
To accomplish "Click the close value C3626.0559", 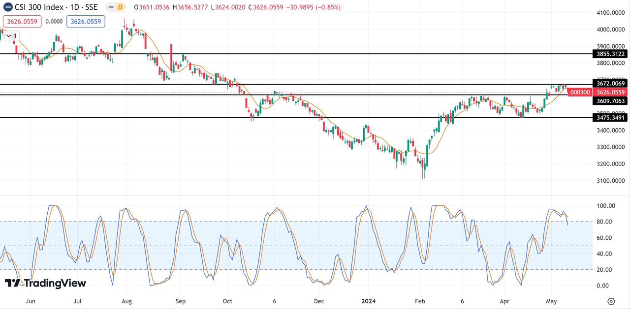I will click(x=266, y=7).
